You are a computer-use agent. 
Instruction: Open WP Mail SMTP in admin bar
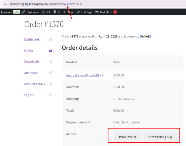[x=104, y=12]
